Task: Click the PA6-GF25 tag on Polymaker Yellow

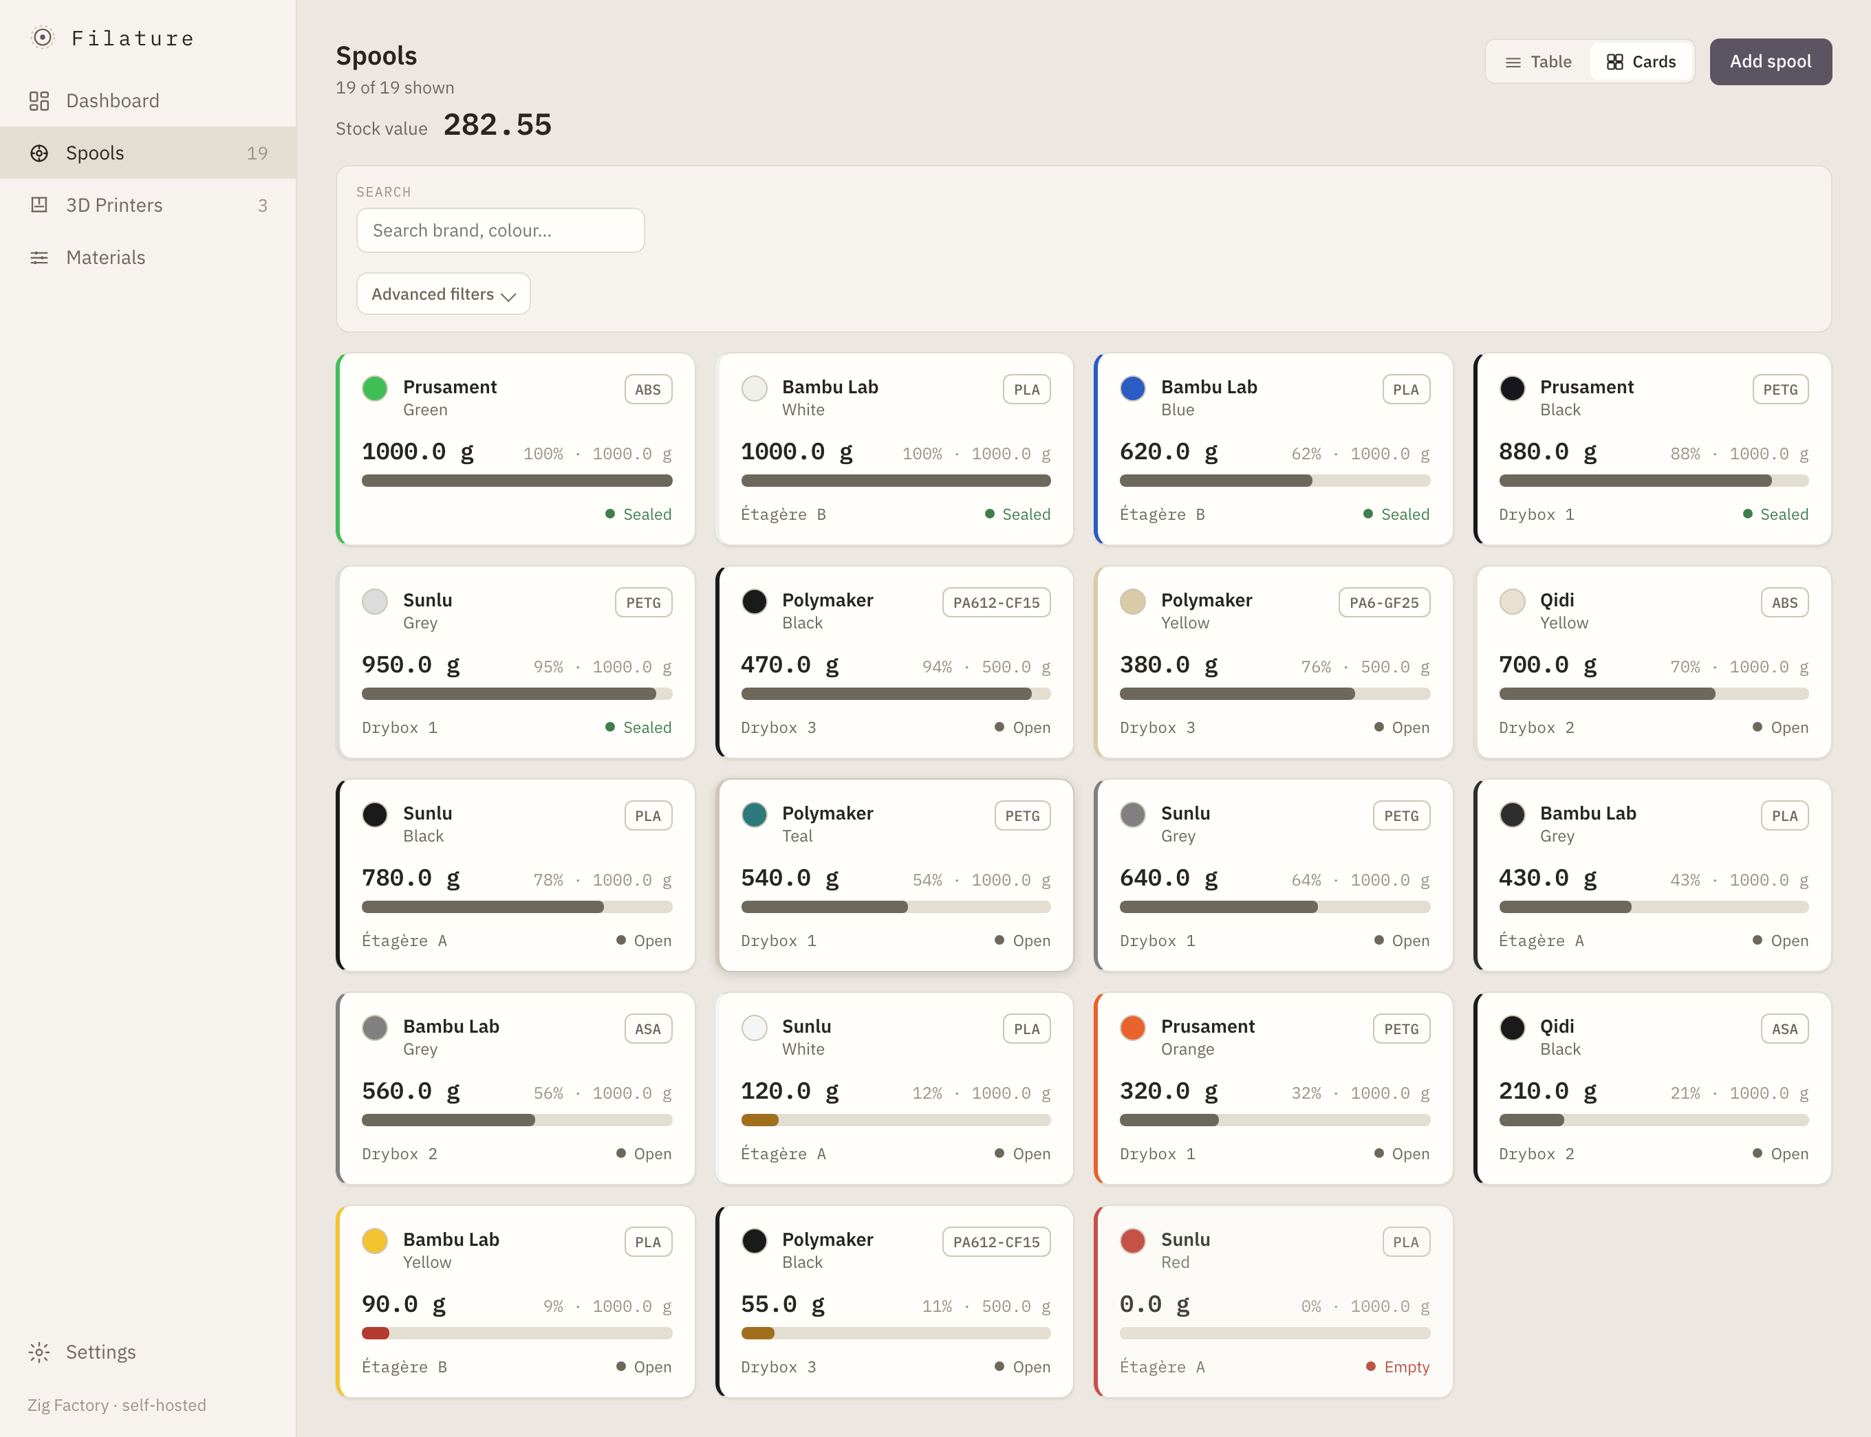Action: (1383, 602)
